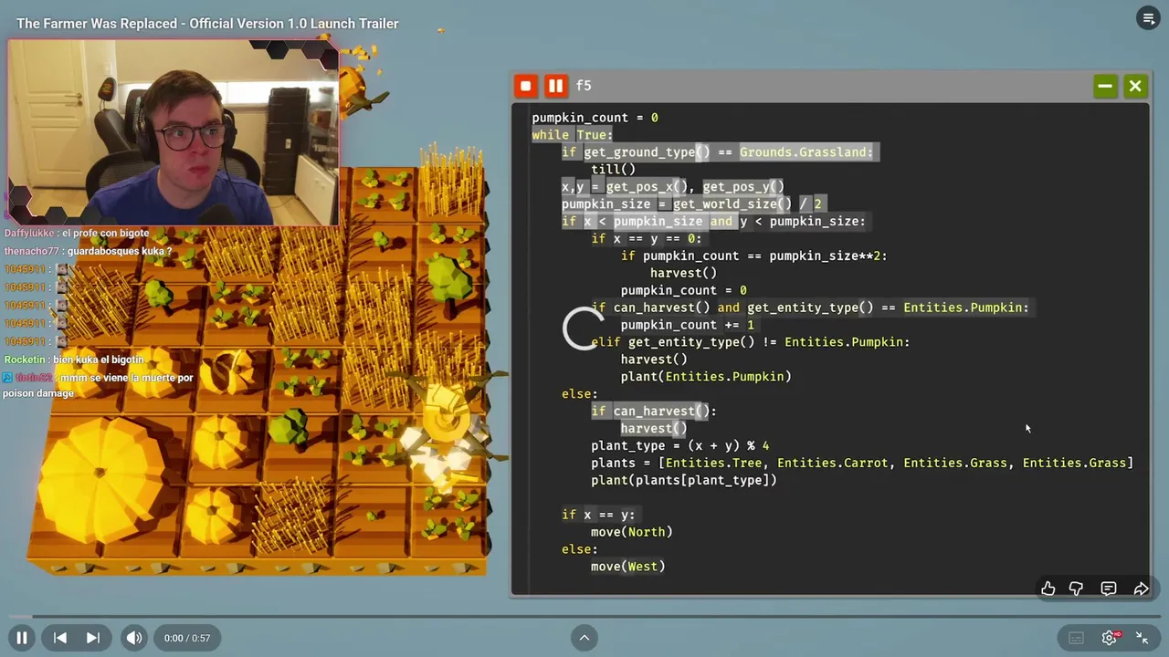Open video settings gear with HD badge
Screen dimensions: 1169x657
coord(1111,638)
